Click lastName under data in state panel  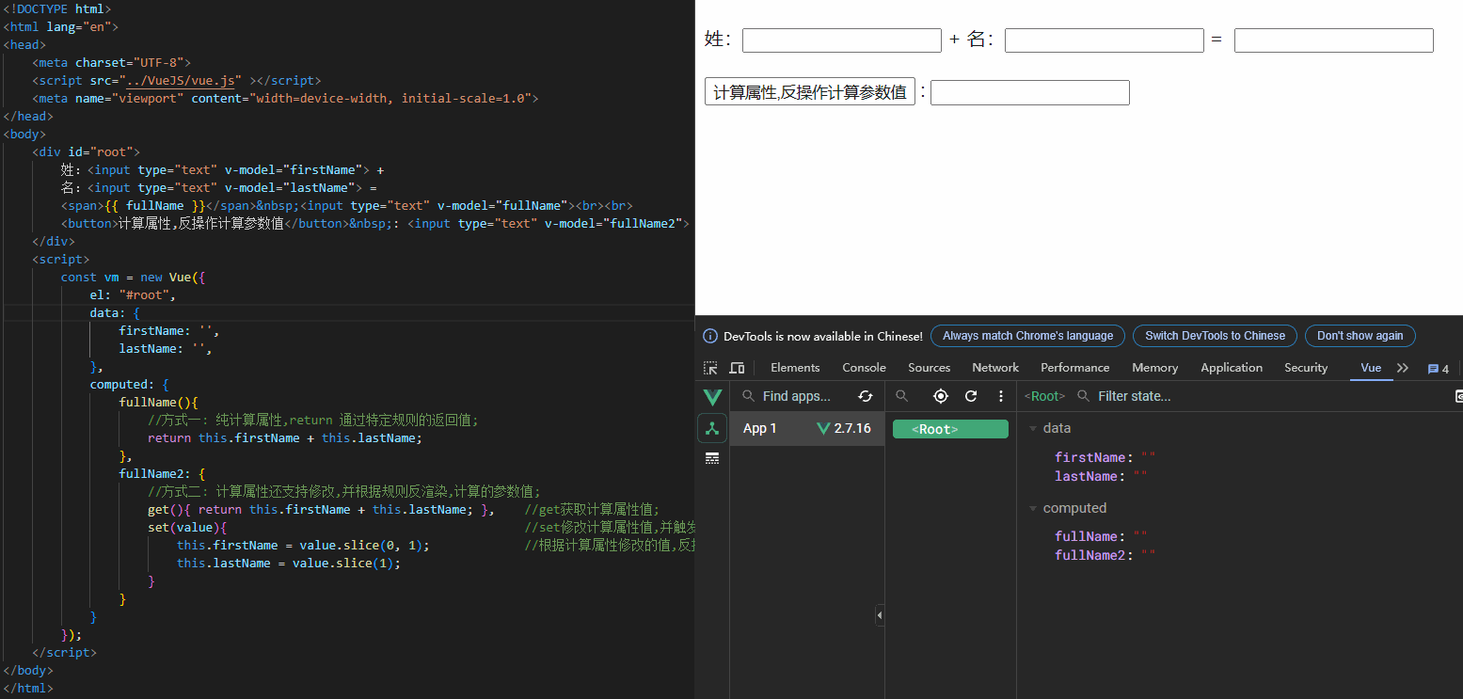coord(1101,476)
